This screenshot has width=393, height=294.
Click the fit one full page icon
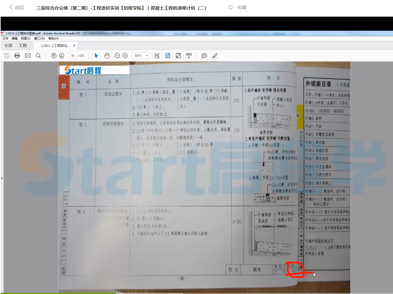click(x=168, y=56)
